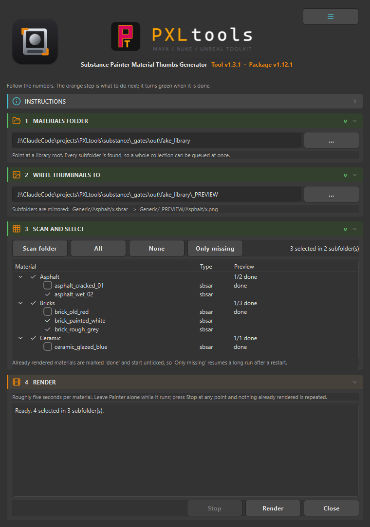370x527 pixels.
Task: Browse for the thumbnails output folder
Action: pos(332,194)
